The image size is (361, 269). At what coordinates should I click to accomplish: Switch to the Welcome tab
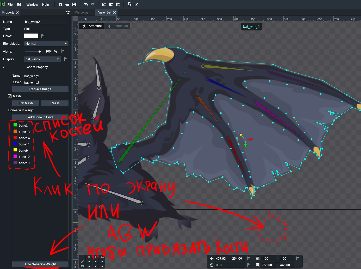(82, 12)
